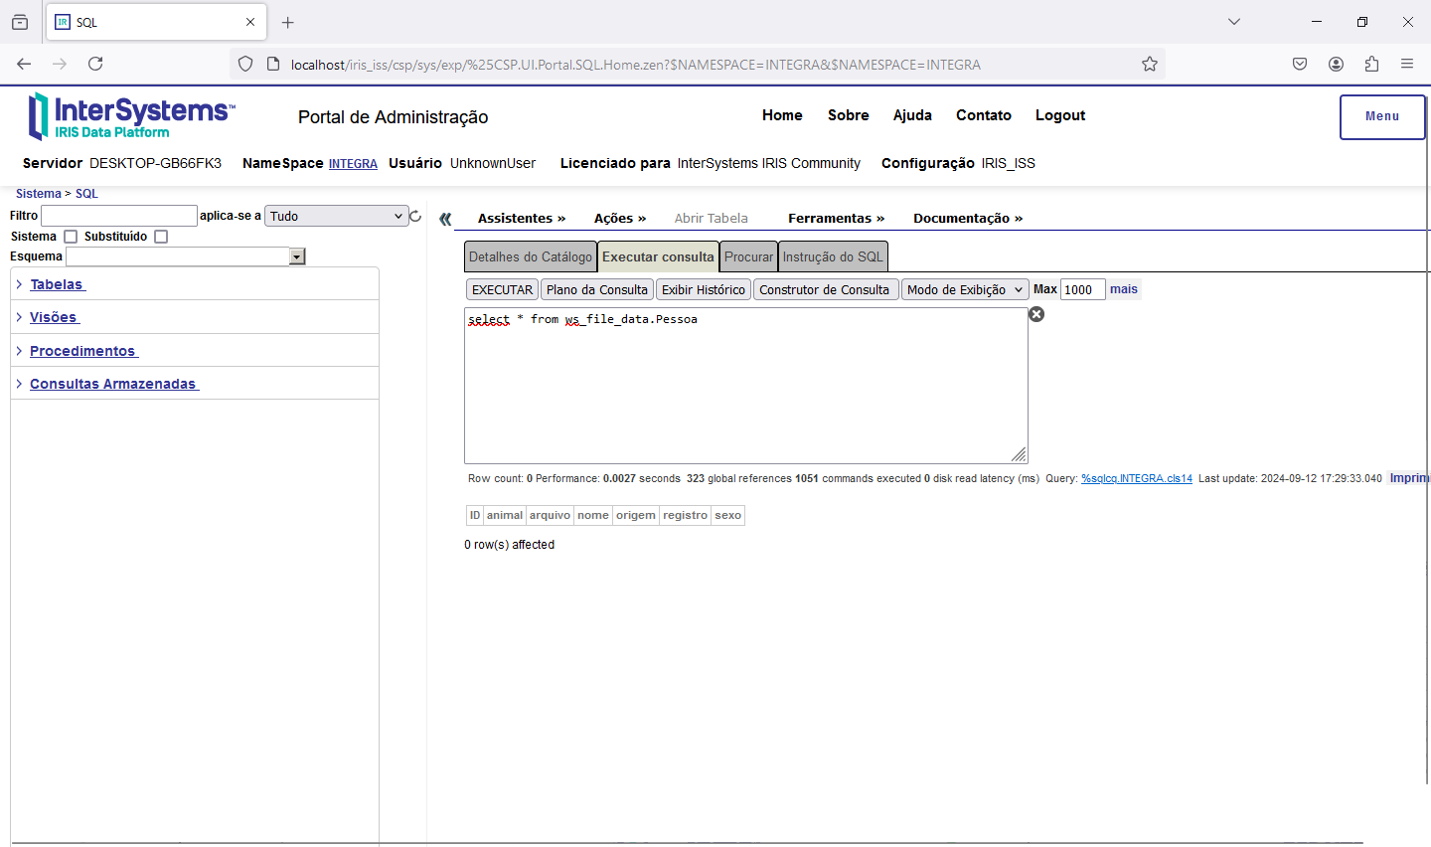
Task: Click the INTEGRA namespace link
Action: point(353,164)
